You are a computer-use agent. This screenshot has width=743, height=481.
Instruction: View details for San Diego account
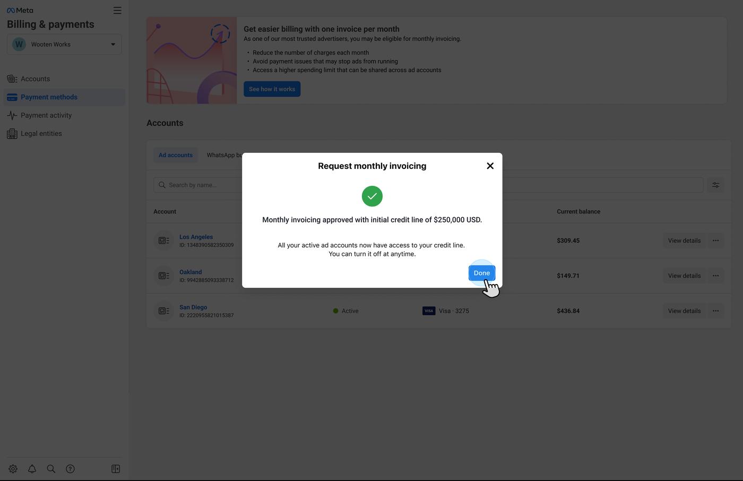[x=684, y=311]
